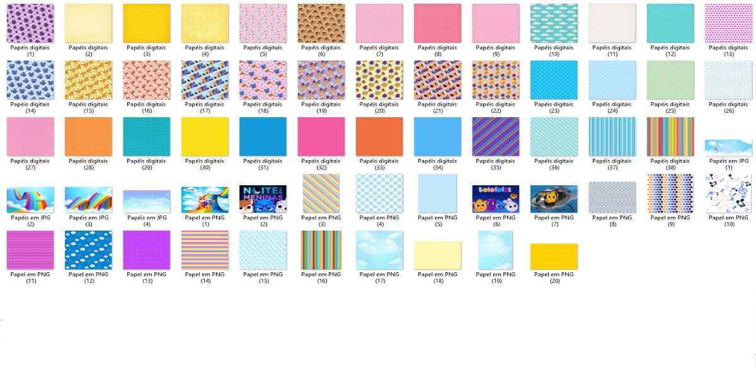Viewport: 756px width, 368px height.
Task: Select the sky banner Papéis em JPG (1)
Action: tap(728, 147)
